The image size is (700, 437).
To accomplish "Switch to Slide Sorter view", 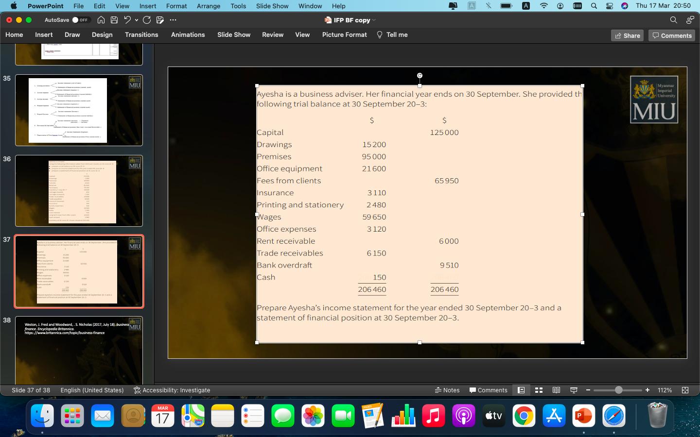I will (x=539, y=390).
